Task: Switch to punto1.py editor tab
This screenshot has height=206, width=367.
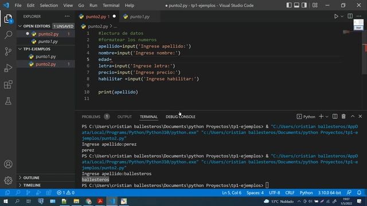Action: click(x=139, y=17)
